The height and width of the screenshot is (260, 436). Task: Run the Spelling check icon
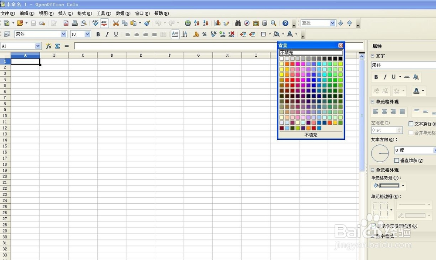pos(95,24)
